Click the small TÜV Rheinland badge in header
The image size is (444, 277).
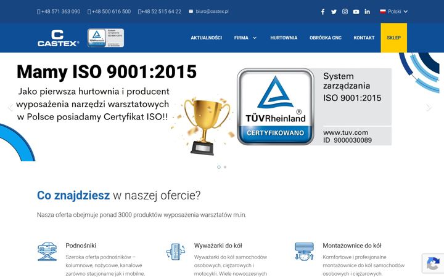click(105, 38)
